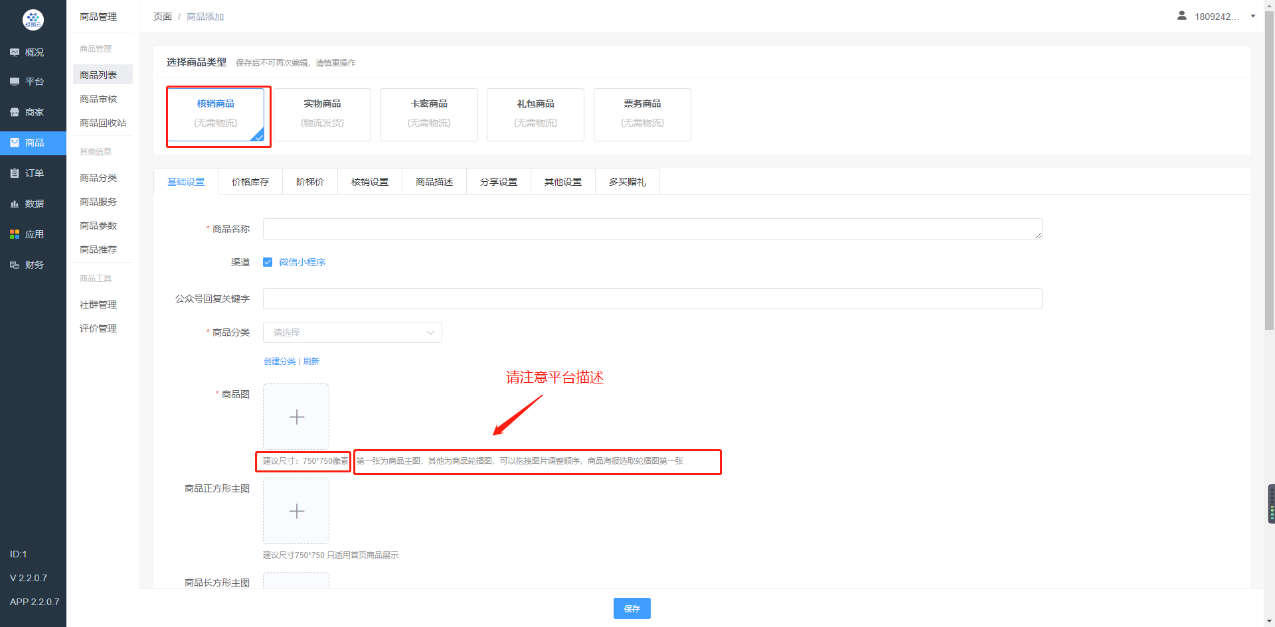Click the plus icon to upload 商品图
Image resolution: width=1275 pixels, height=627 pixels.
click(296, 417)
